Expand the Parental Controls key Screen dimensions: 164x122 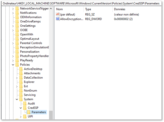(x=13, y=43)
